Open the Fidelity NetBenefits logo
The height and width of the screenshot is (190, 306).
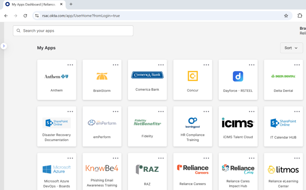147,122
